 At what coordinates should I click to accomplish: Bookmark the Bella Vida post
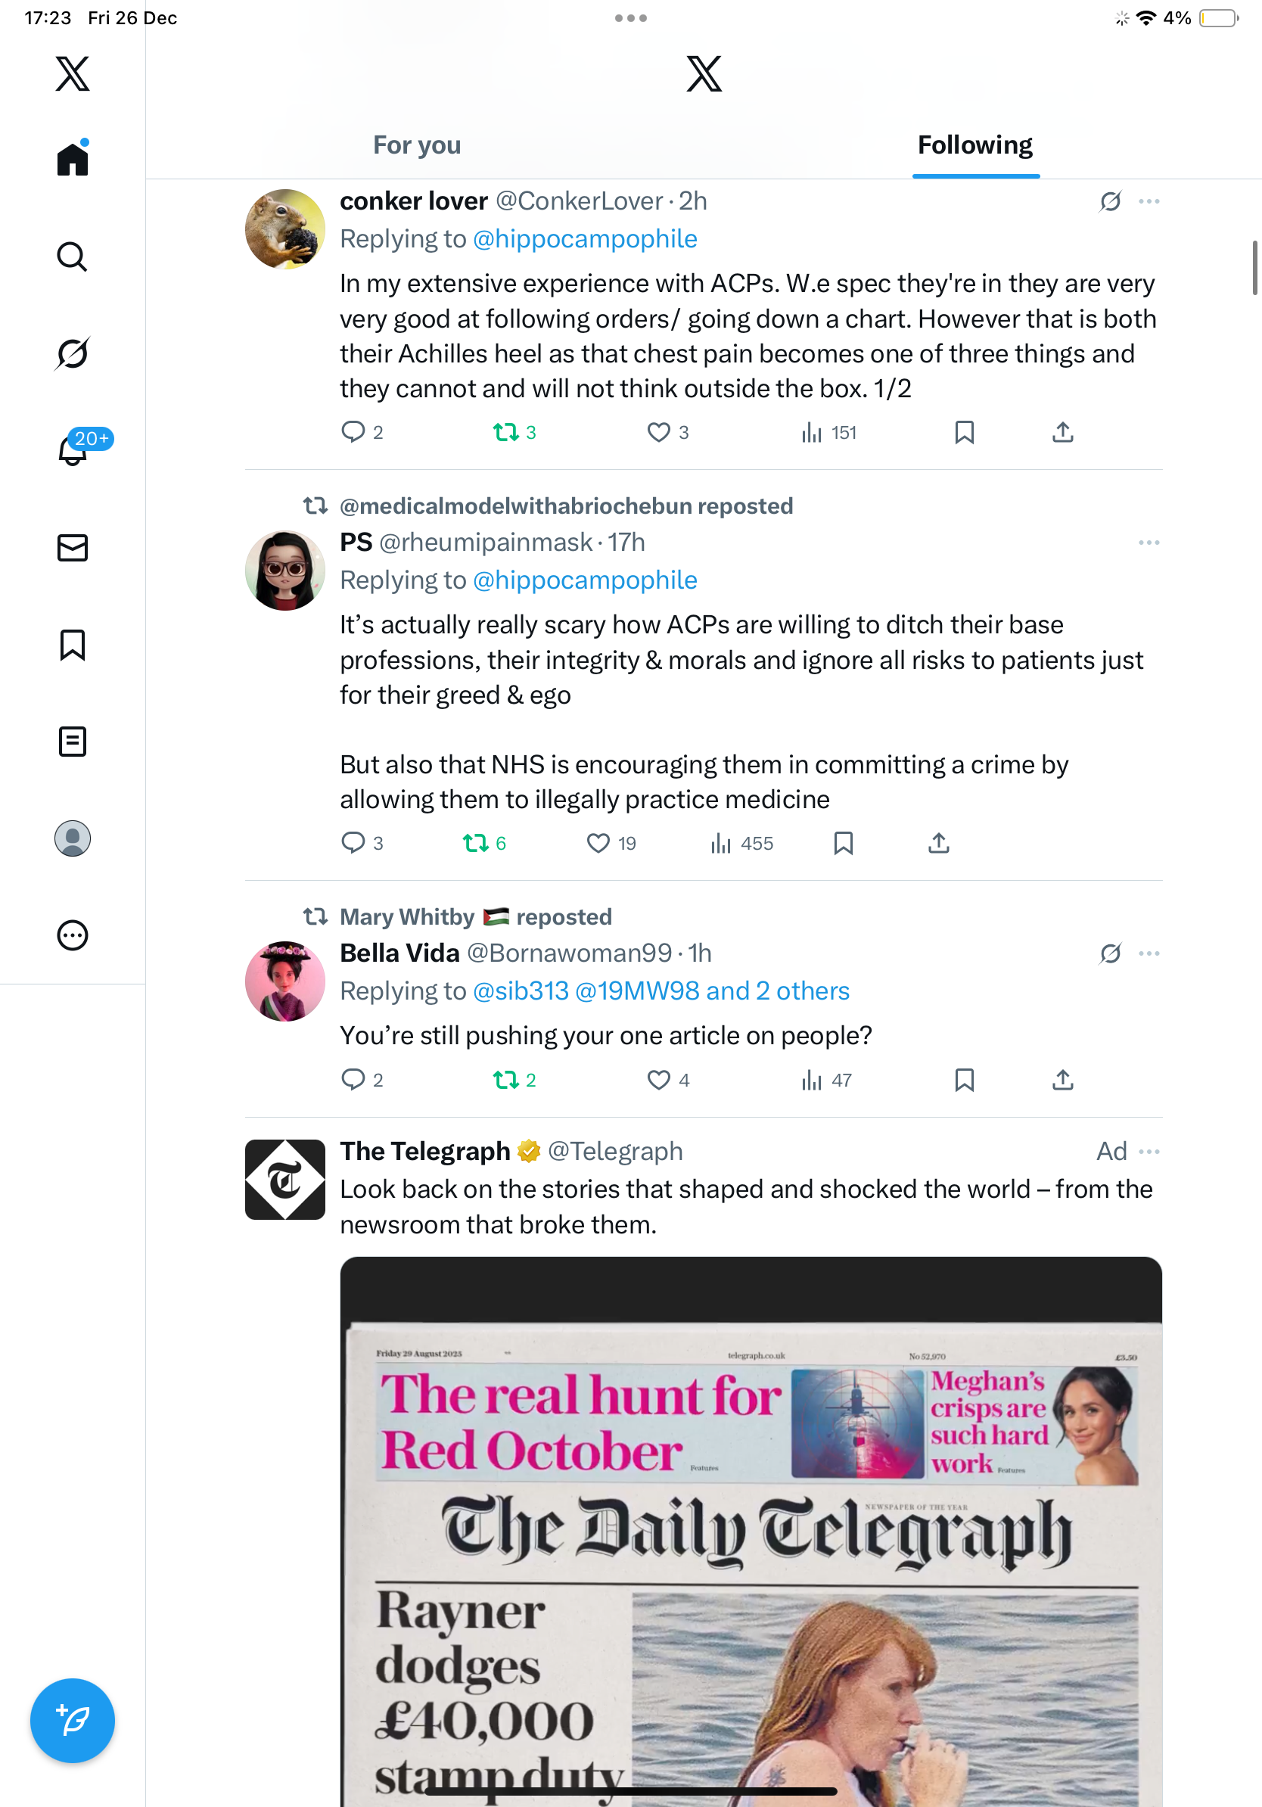pos(964,1080)
